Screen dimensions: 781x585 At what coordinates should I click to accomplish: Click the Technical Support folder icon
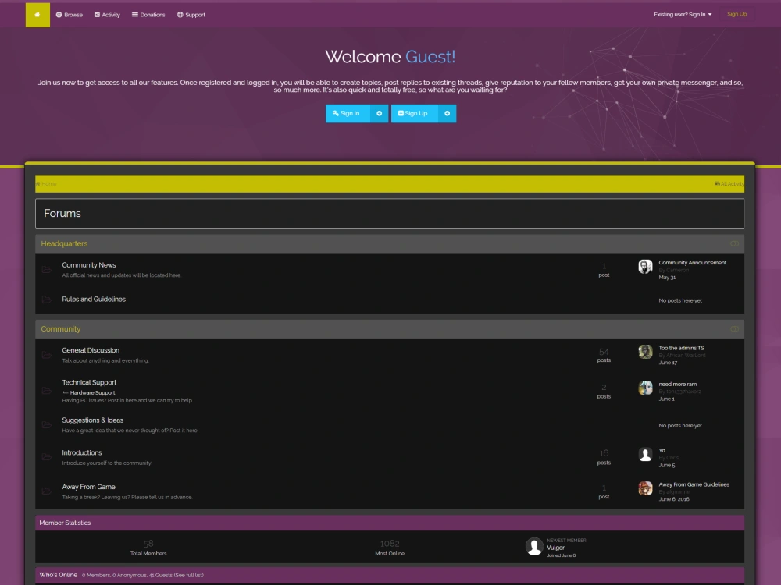coord(47,391)
